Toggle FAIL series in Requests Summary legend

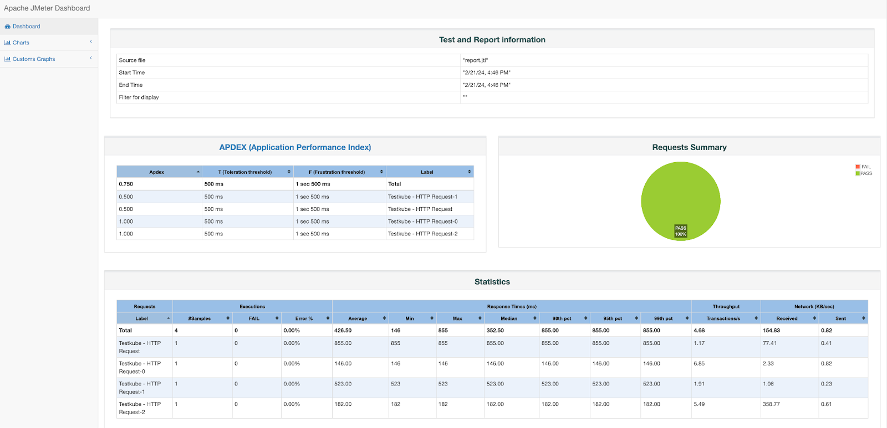pos(863,167)
